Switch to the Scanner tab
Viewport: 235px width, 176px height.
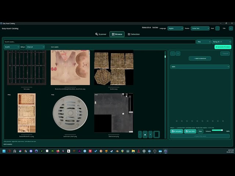point(101,34)
